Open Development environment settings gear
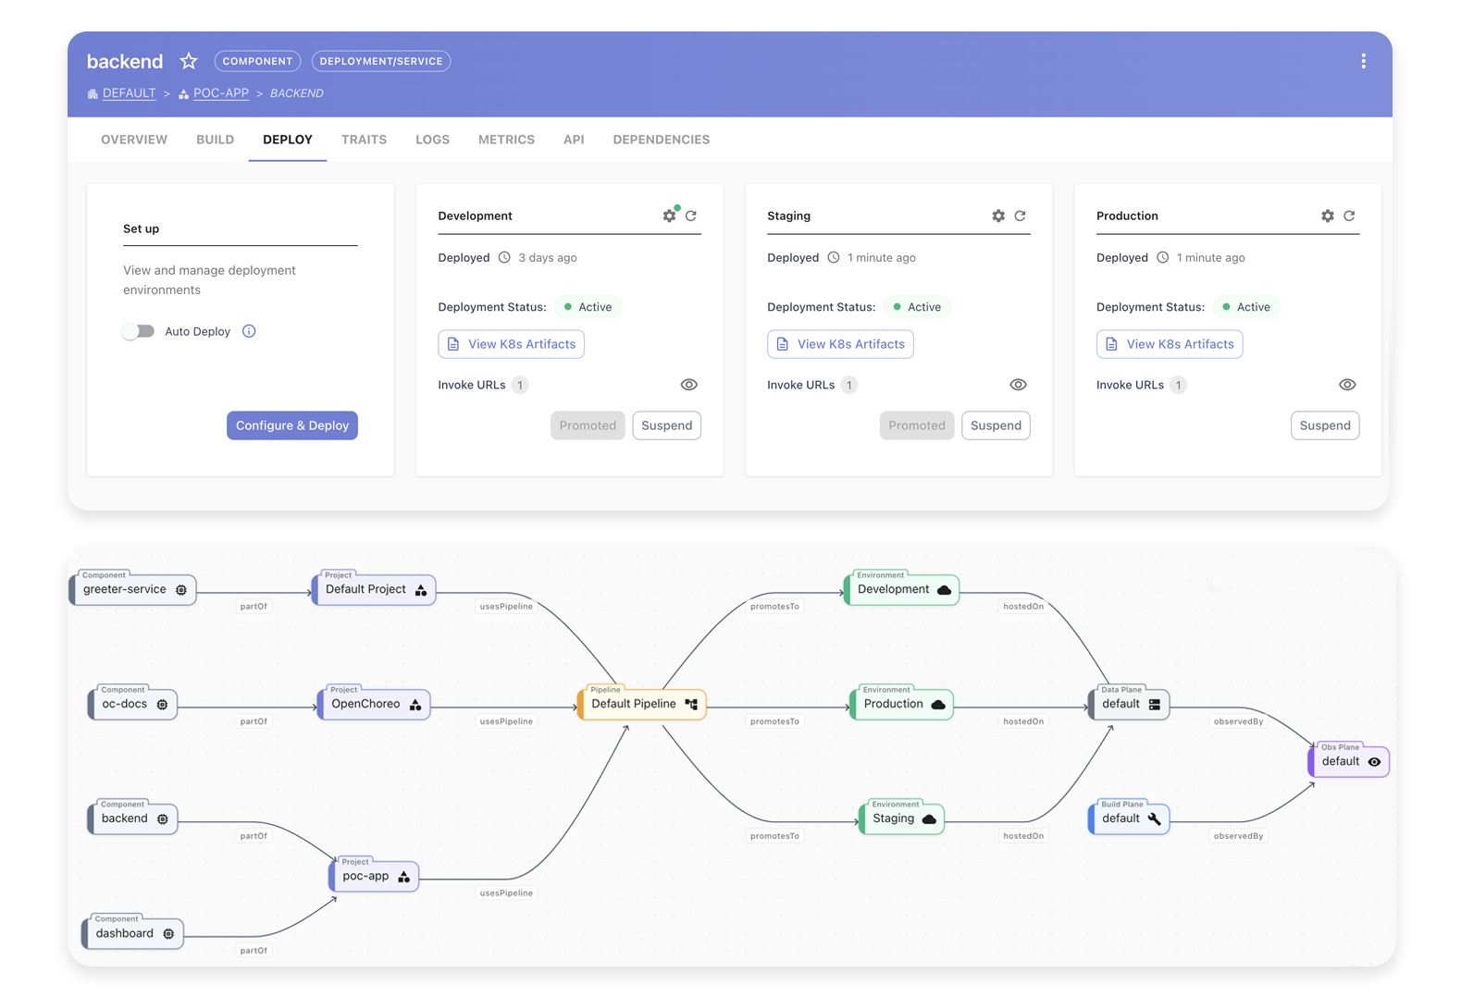 pyautogui.click(x=669, y=215)
